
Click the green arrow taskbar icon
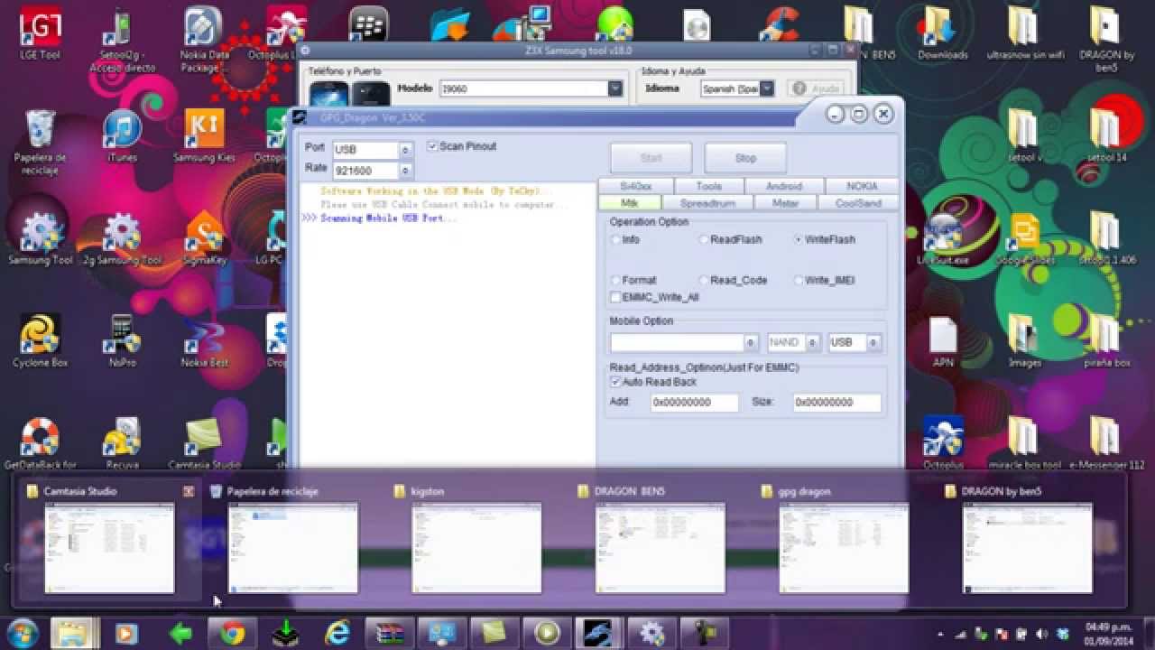click(180, 633)
